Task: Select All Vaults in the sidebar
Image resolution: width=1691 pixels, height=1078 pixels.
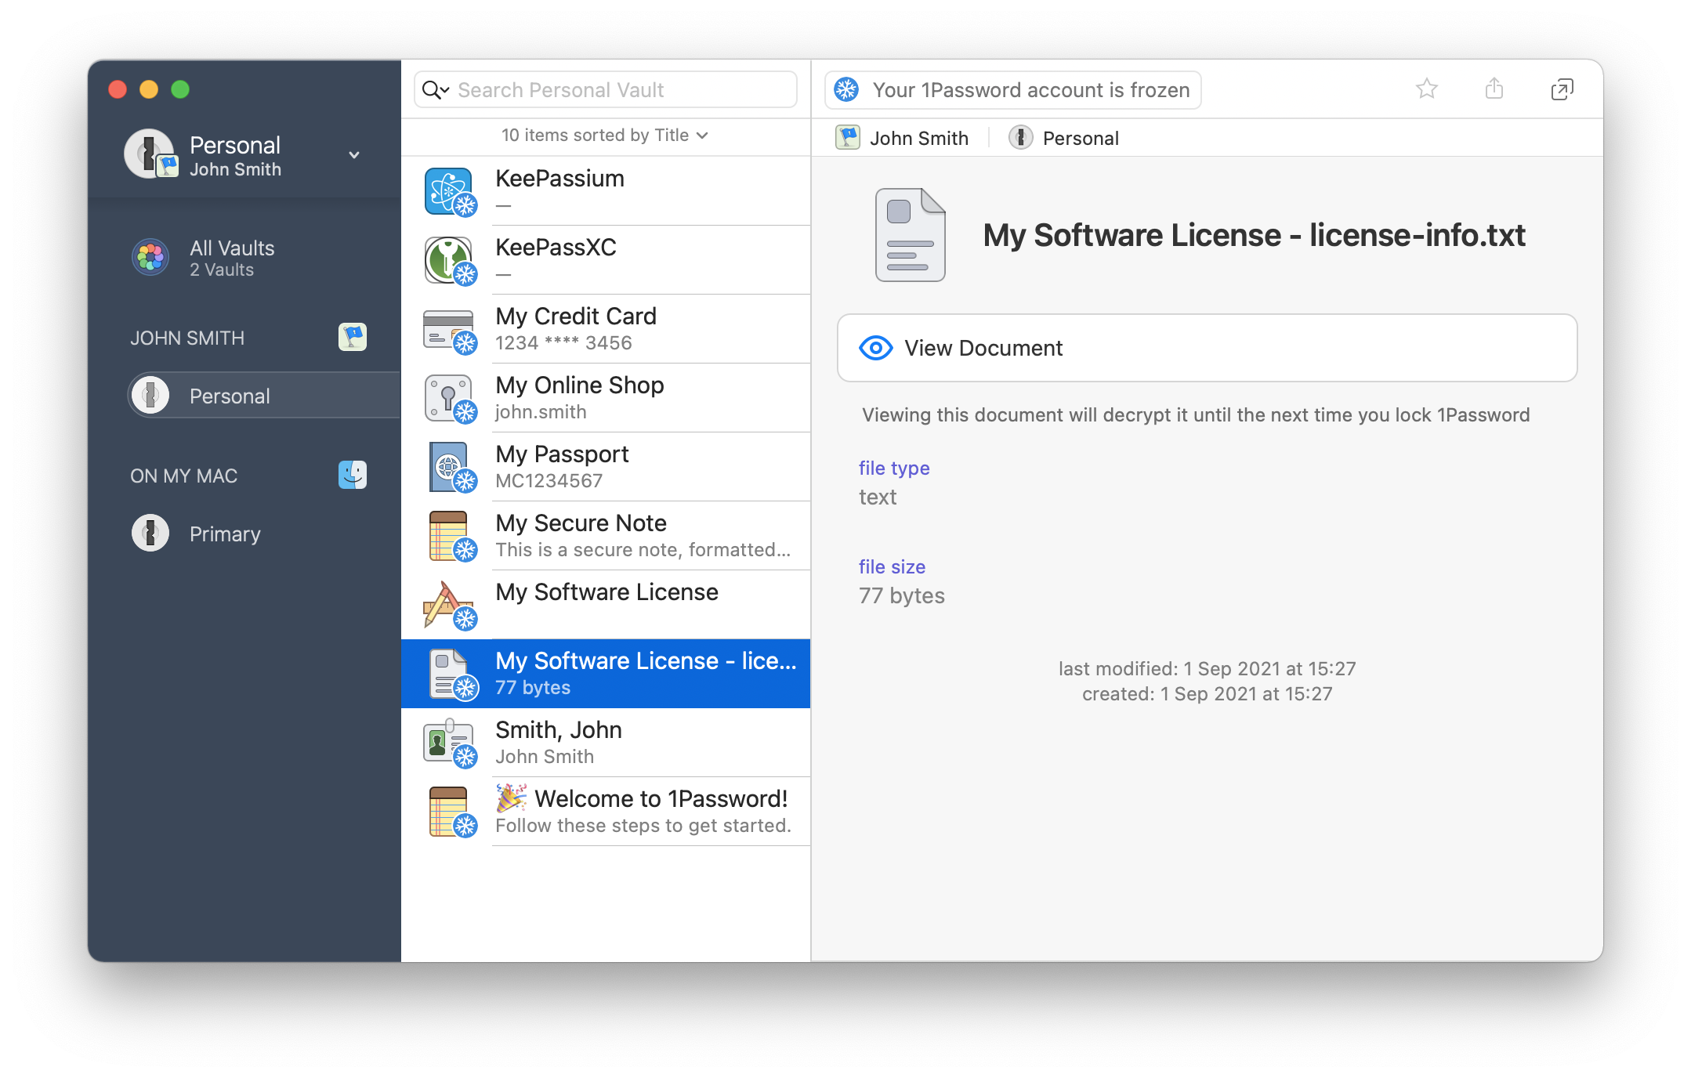Action: point(232,259)
